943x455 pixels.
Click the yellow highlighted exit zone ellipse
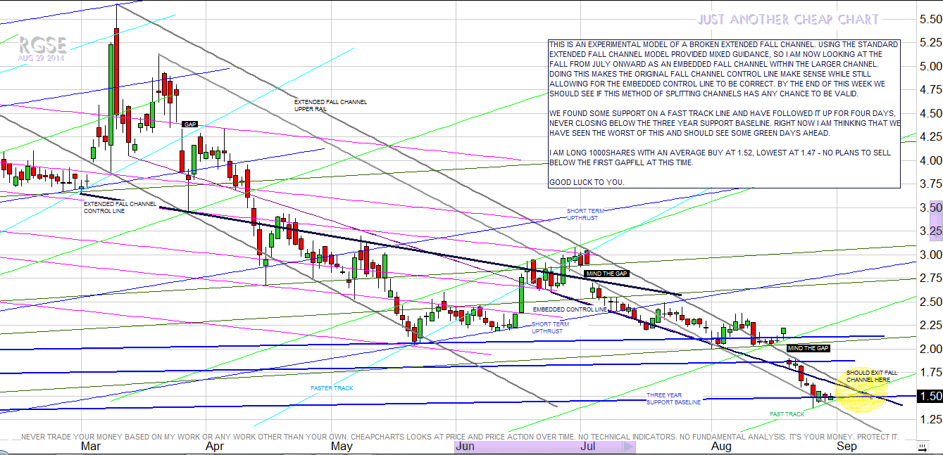pos(861,391)
